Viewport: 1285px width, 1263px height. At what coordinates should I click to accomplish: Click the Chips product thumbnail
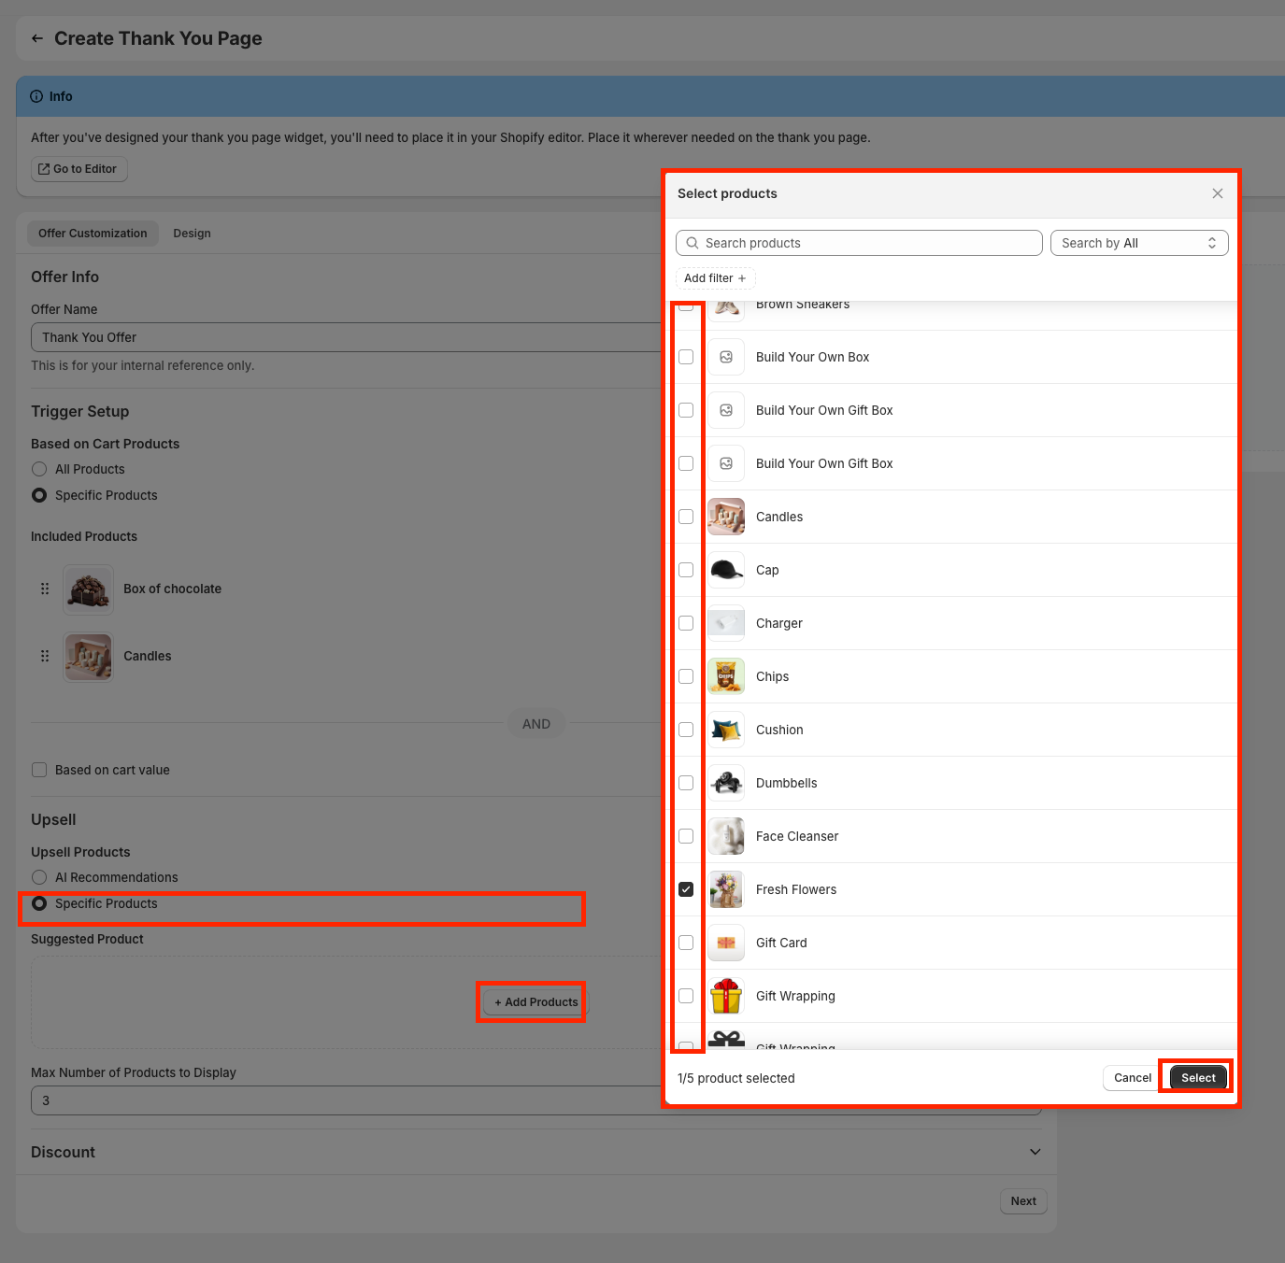726,676
